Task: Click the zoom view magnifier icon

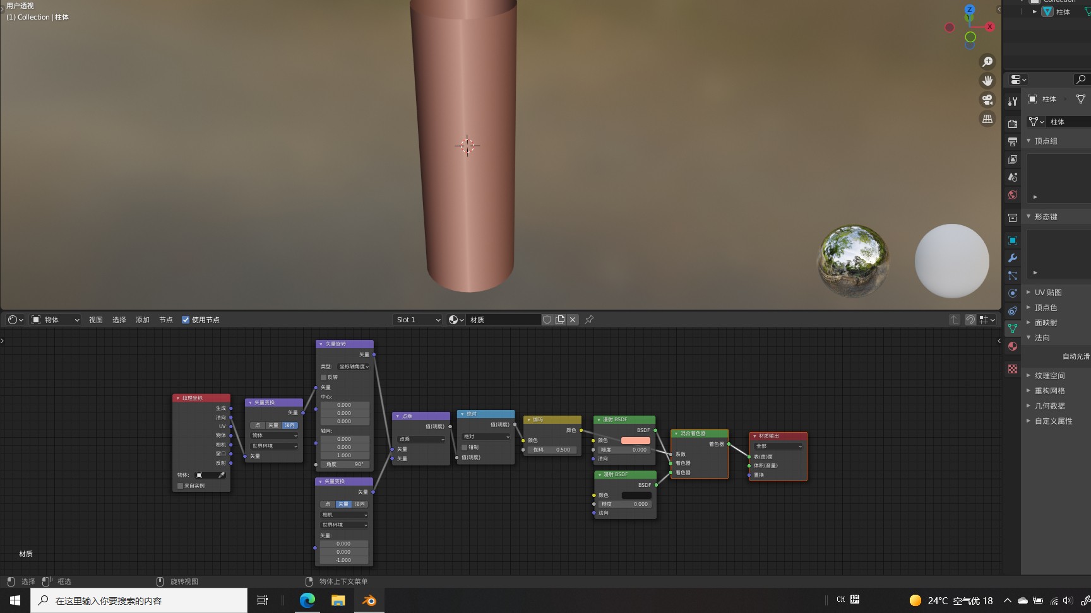Action: coord(987,62)
